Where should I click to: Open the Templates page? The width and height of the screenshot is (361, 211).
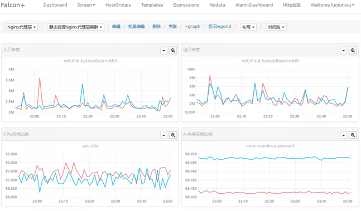(x=152, y=5)
